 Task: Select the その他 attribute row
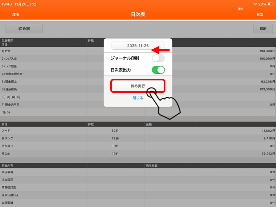tap(43, 153)
